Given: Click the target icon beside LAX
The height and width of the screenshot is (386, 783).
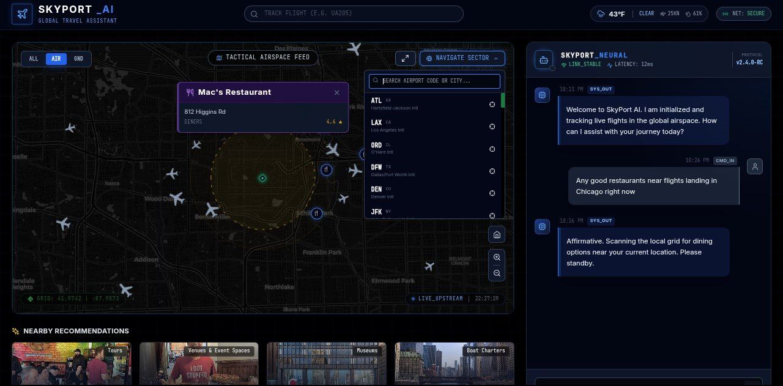Looking at the screenshot, I should (492, 126).
